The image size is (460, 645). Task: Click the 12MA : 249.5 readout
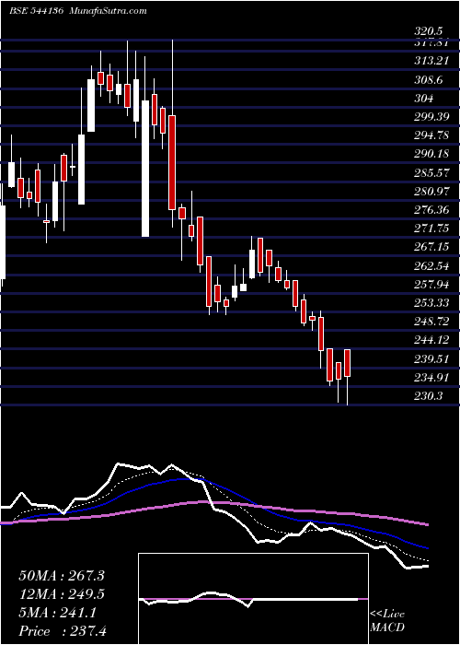pyautogui.click(x=62, y=594)
